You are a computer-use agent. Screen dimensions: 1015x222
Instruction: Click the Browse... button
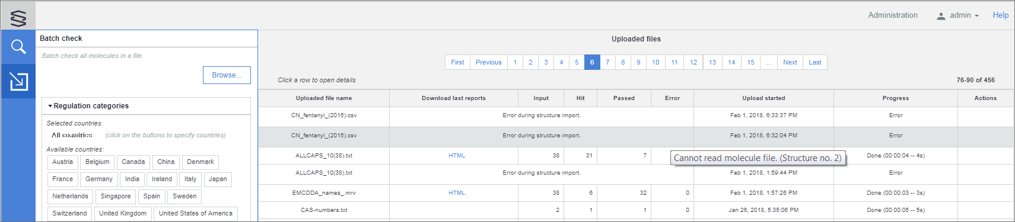pos(227,75)
